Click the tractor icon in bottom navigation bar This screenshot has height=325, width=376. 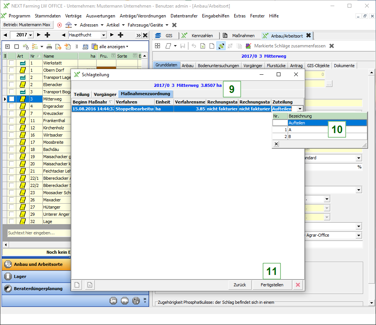[x=113, y=301]
